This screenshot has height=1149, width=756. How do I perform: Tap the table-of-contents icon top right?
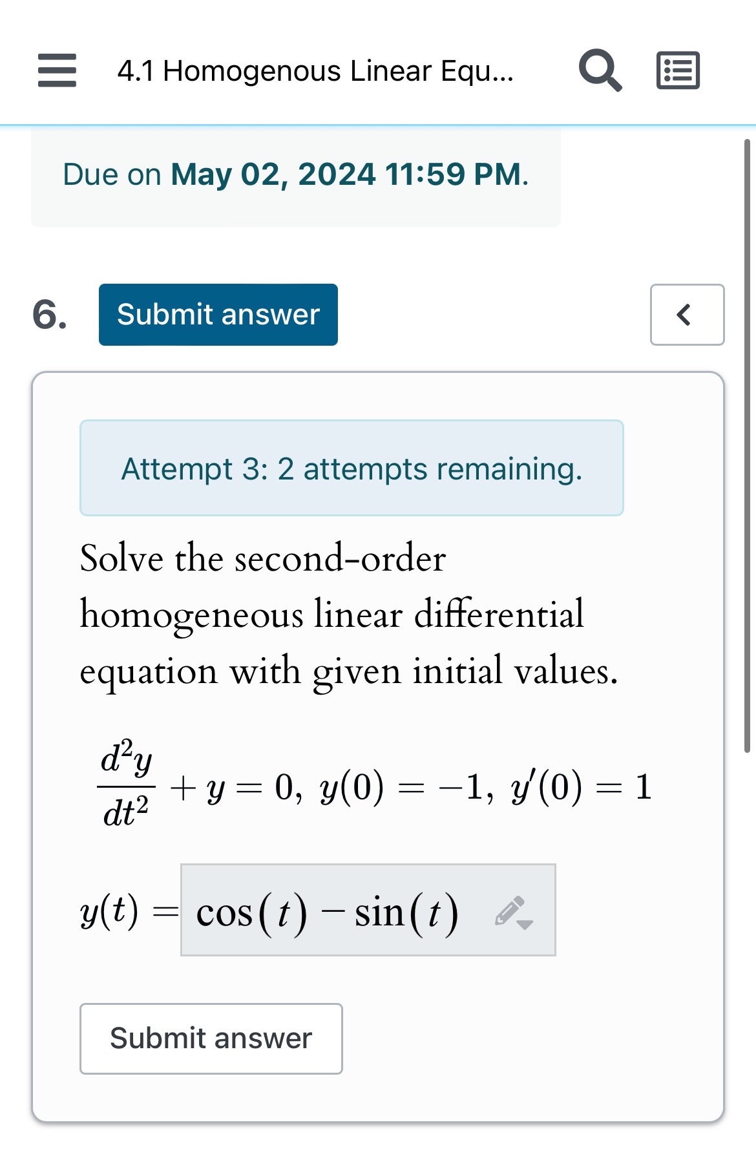pyautogui.click(x=677, y=70)
